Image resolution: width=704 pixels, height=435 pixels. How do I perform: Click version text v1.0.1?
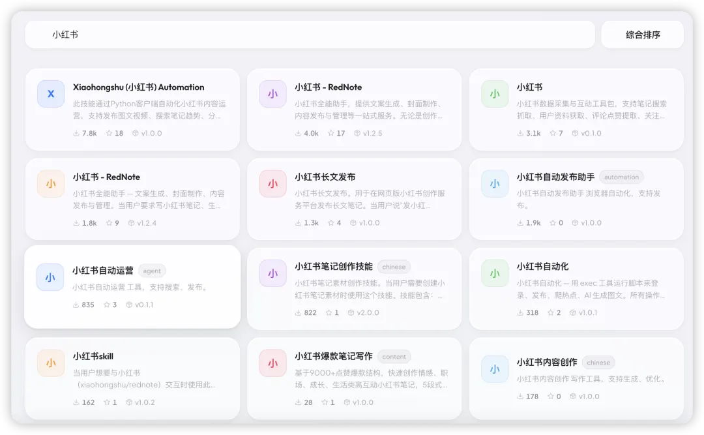588,312
